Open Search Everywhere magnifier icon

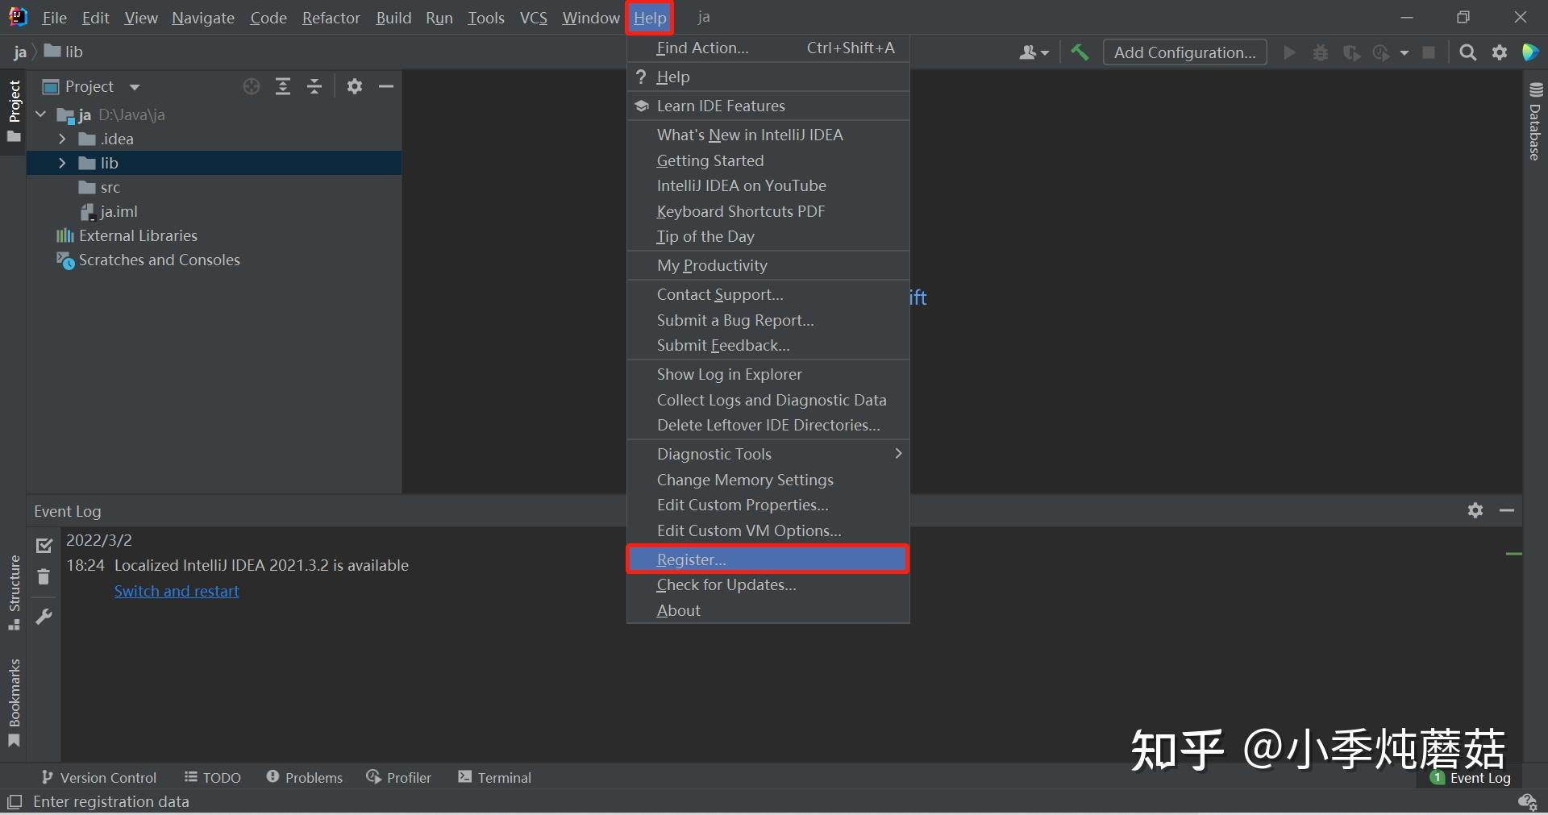(1468, 52)
